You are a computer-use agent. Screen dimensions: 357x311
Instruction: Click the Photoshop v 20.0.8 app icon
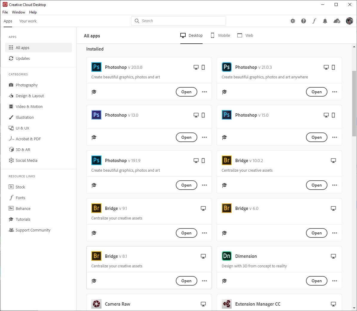(96, 67)
